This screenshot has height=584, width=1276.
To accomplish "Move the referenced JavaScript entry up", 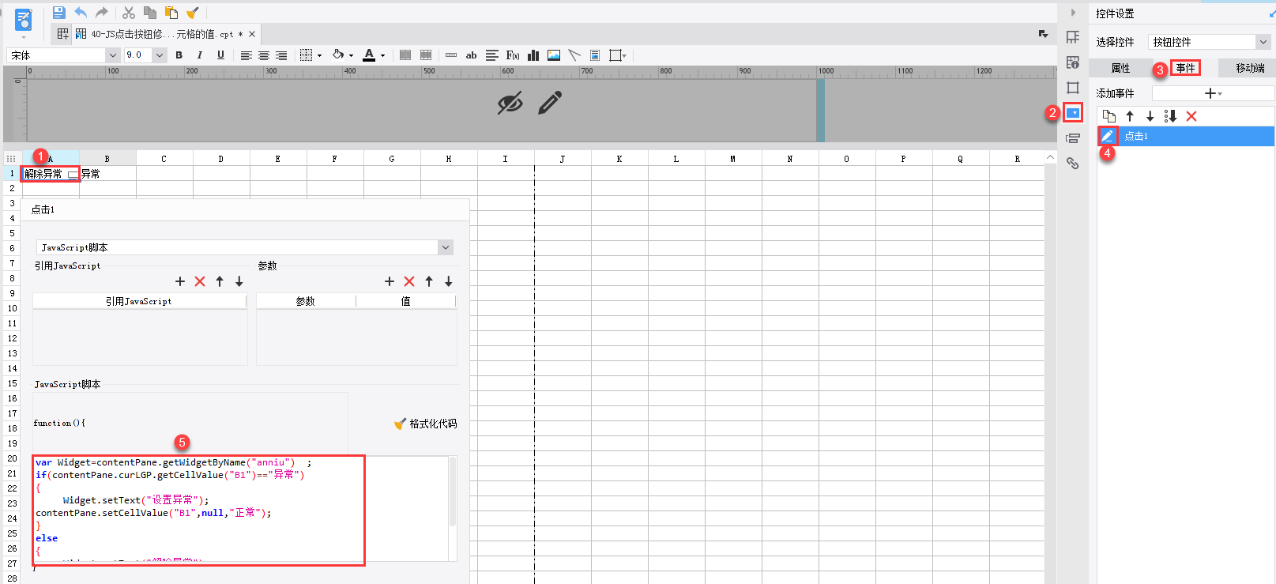I will pyautogui.click(x=220, y=281).
